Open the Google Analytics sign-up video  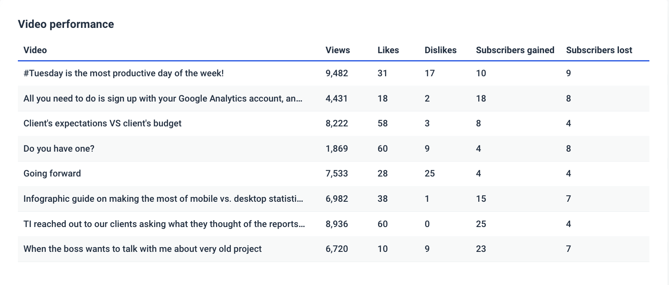[x=163, y=98]
